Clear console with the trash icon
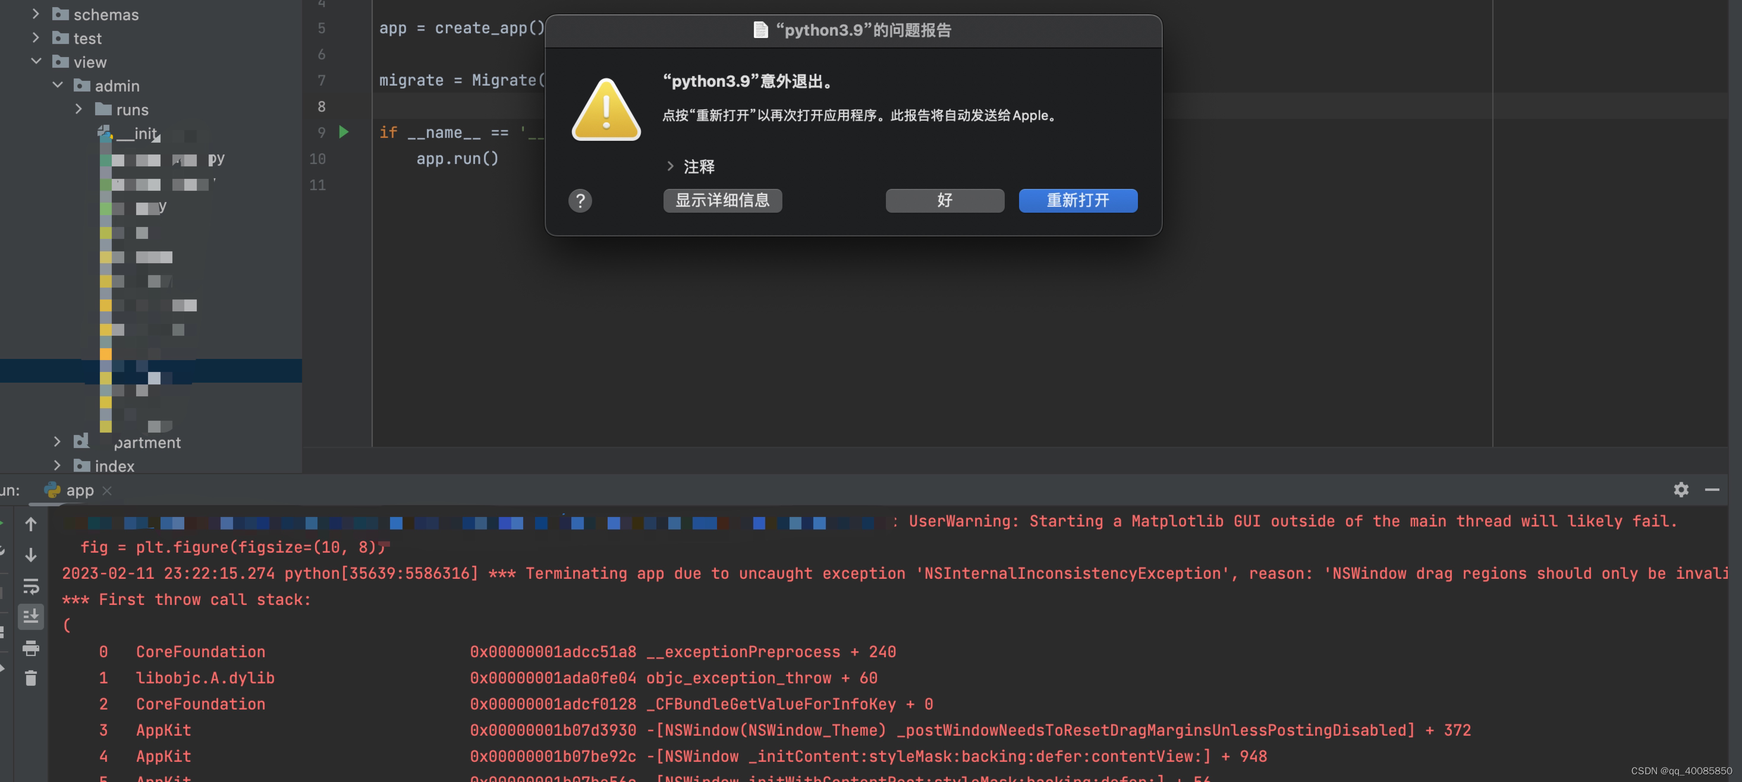The height and width of the screenshot is (782, 1742). pos(31,678)
